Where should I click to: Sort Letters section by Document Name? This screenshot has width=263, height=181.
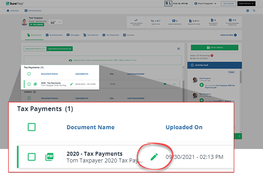click(49, 98)
